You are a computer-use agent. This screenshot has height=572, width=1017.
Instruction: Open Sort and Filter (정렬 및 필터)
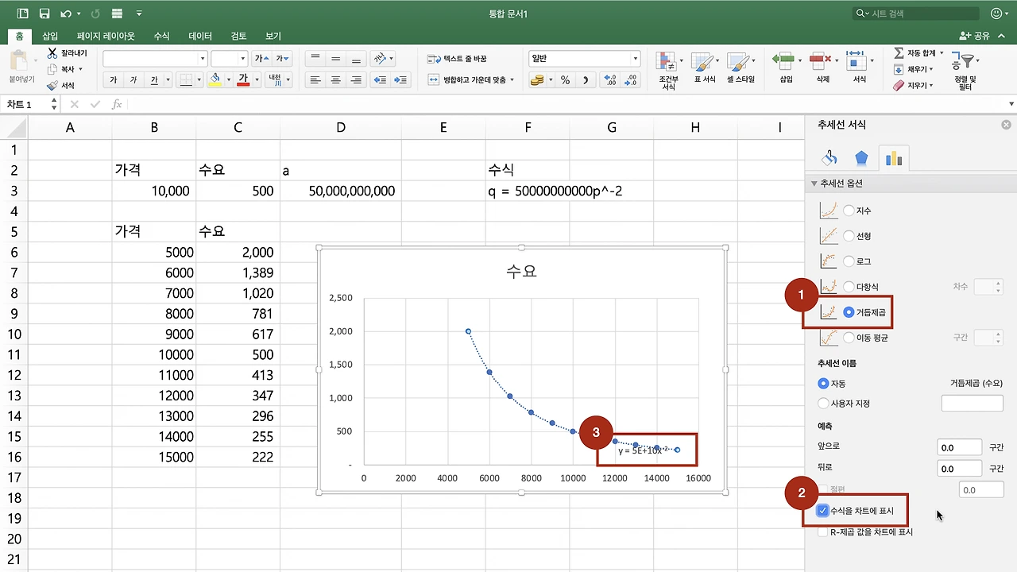(966, 69)
